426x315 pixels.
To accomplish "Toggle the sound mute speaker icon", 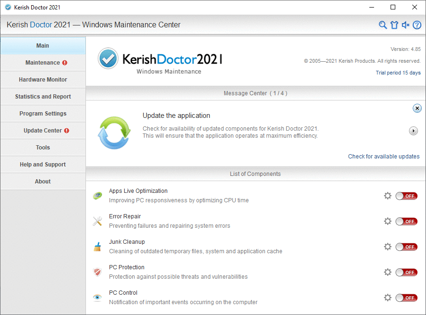I will (406, 25).
